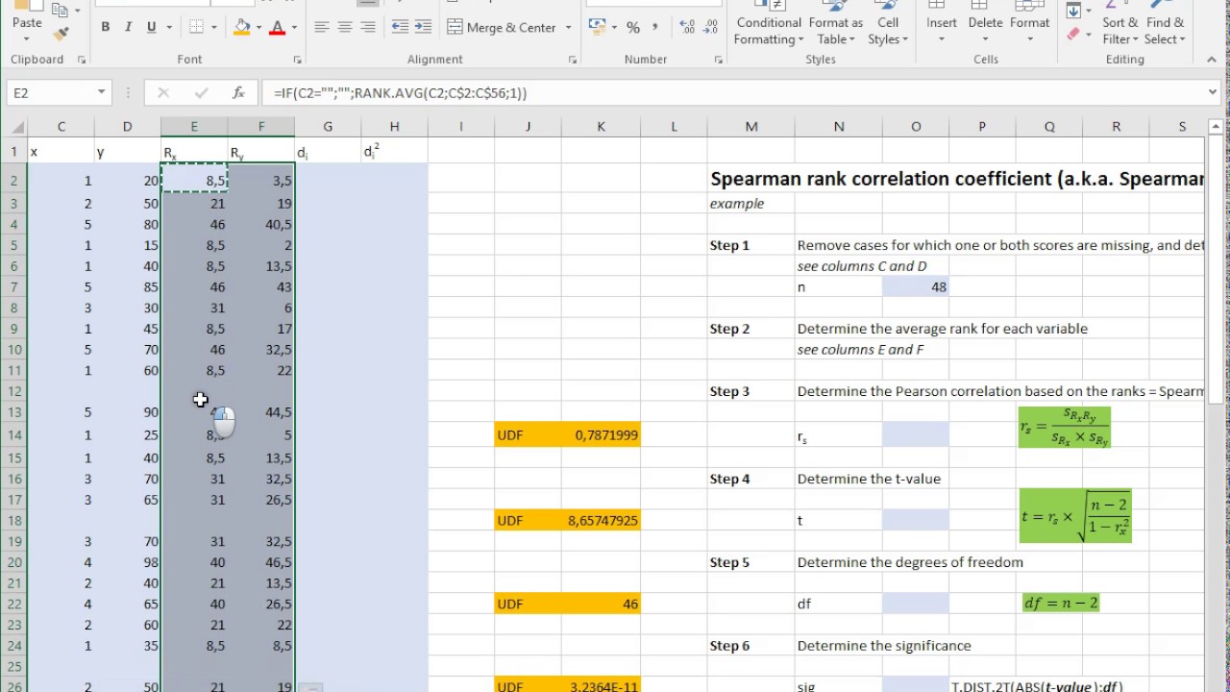The image size is (1230, 692).
Task: Align text left
Action: tap(322, 28)
